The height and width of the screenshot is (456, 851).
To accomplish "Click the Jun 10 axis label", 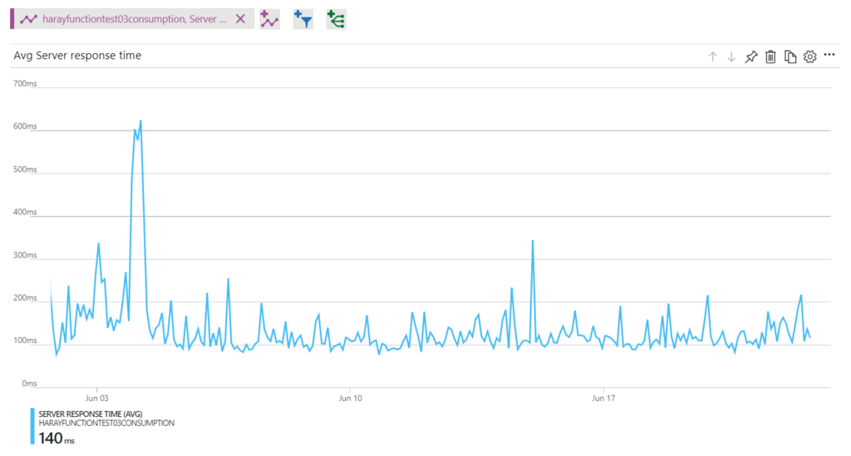I will pos(350,398).
